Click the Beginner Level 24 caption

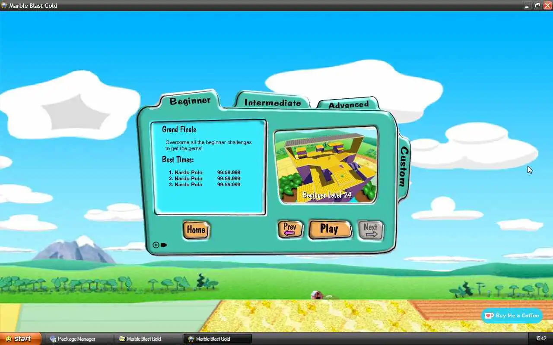327,195
